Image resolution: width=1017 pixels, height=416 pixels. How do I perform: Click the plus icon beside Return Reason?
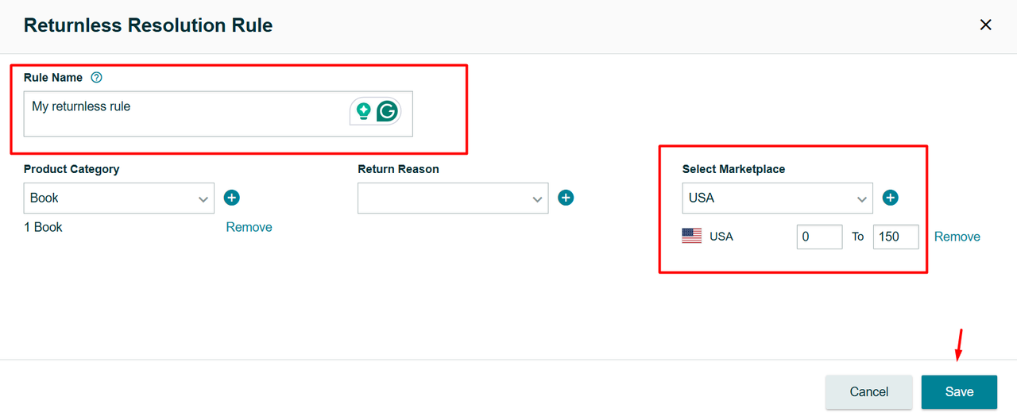pos(566,198)
